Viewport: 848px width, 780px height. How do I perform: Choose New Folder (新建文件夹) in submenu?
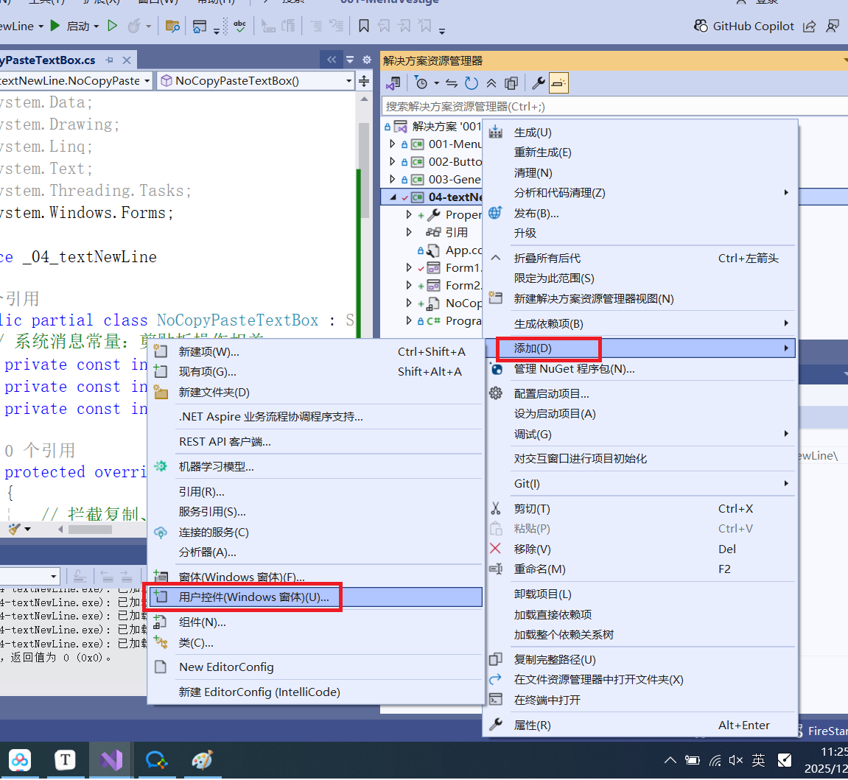[315, 393]
